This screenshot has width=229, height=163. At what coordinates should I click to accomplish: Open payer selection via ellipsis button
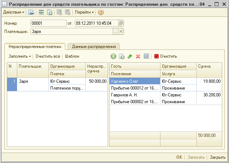click(x=116, y=32)
